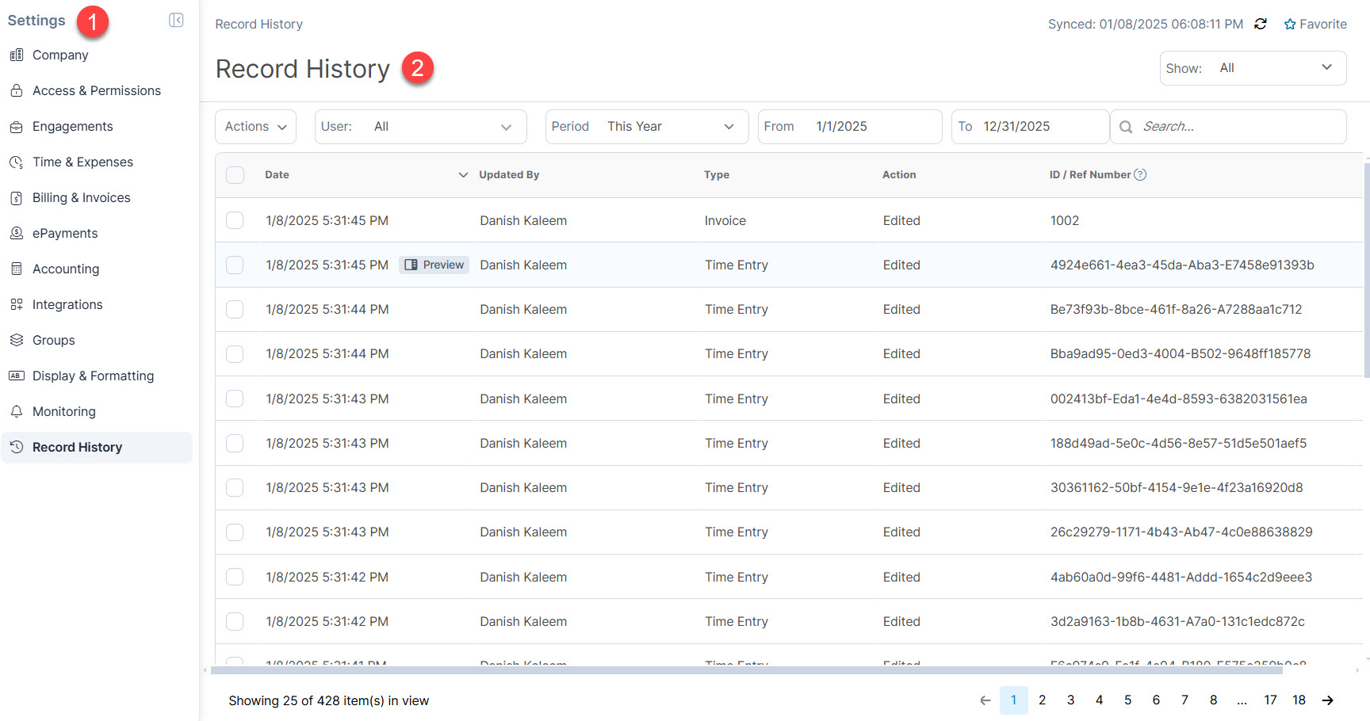This screenshot has height=721, width=1370.
Task: Click the Display & Formatting icon
Action: 16,376
